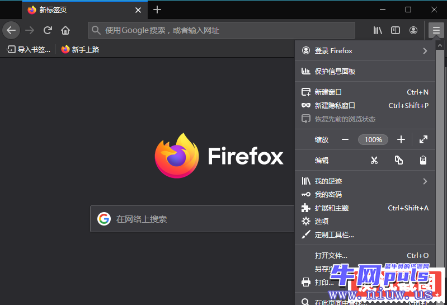Open a new tab with the plus button
447x305 pixels.
pyautogui.click(x=157, y=10)
